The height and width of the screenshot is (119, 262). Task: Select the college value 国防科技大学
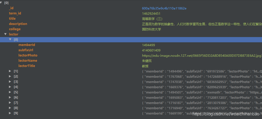click(x=152, y=29)
